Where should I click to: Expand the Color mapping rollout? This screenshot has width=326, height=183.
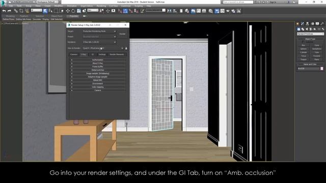click(97, 87)
